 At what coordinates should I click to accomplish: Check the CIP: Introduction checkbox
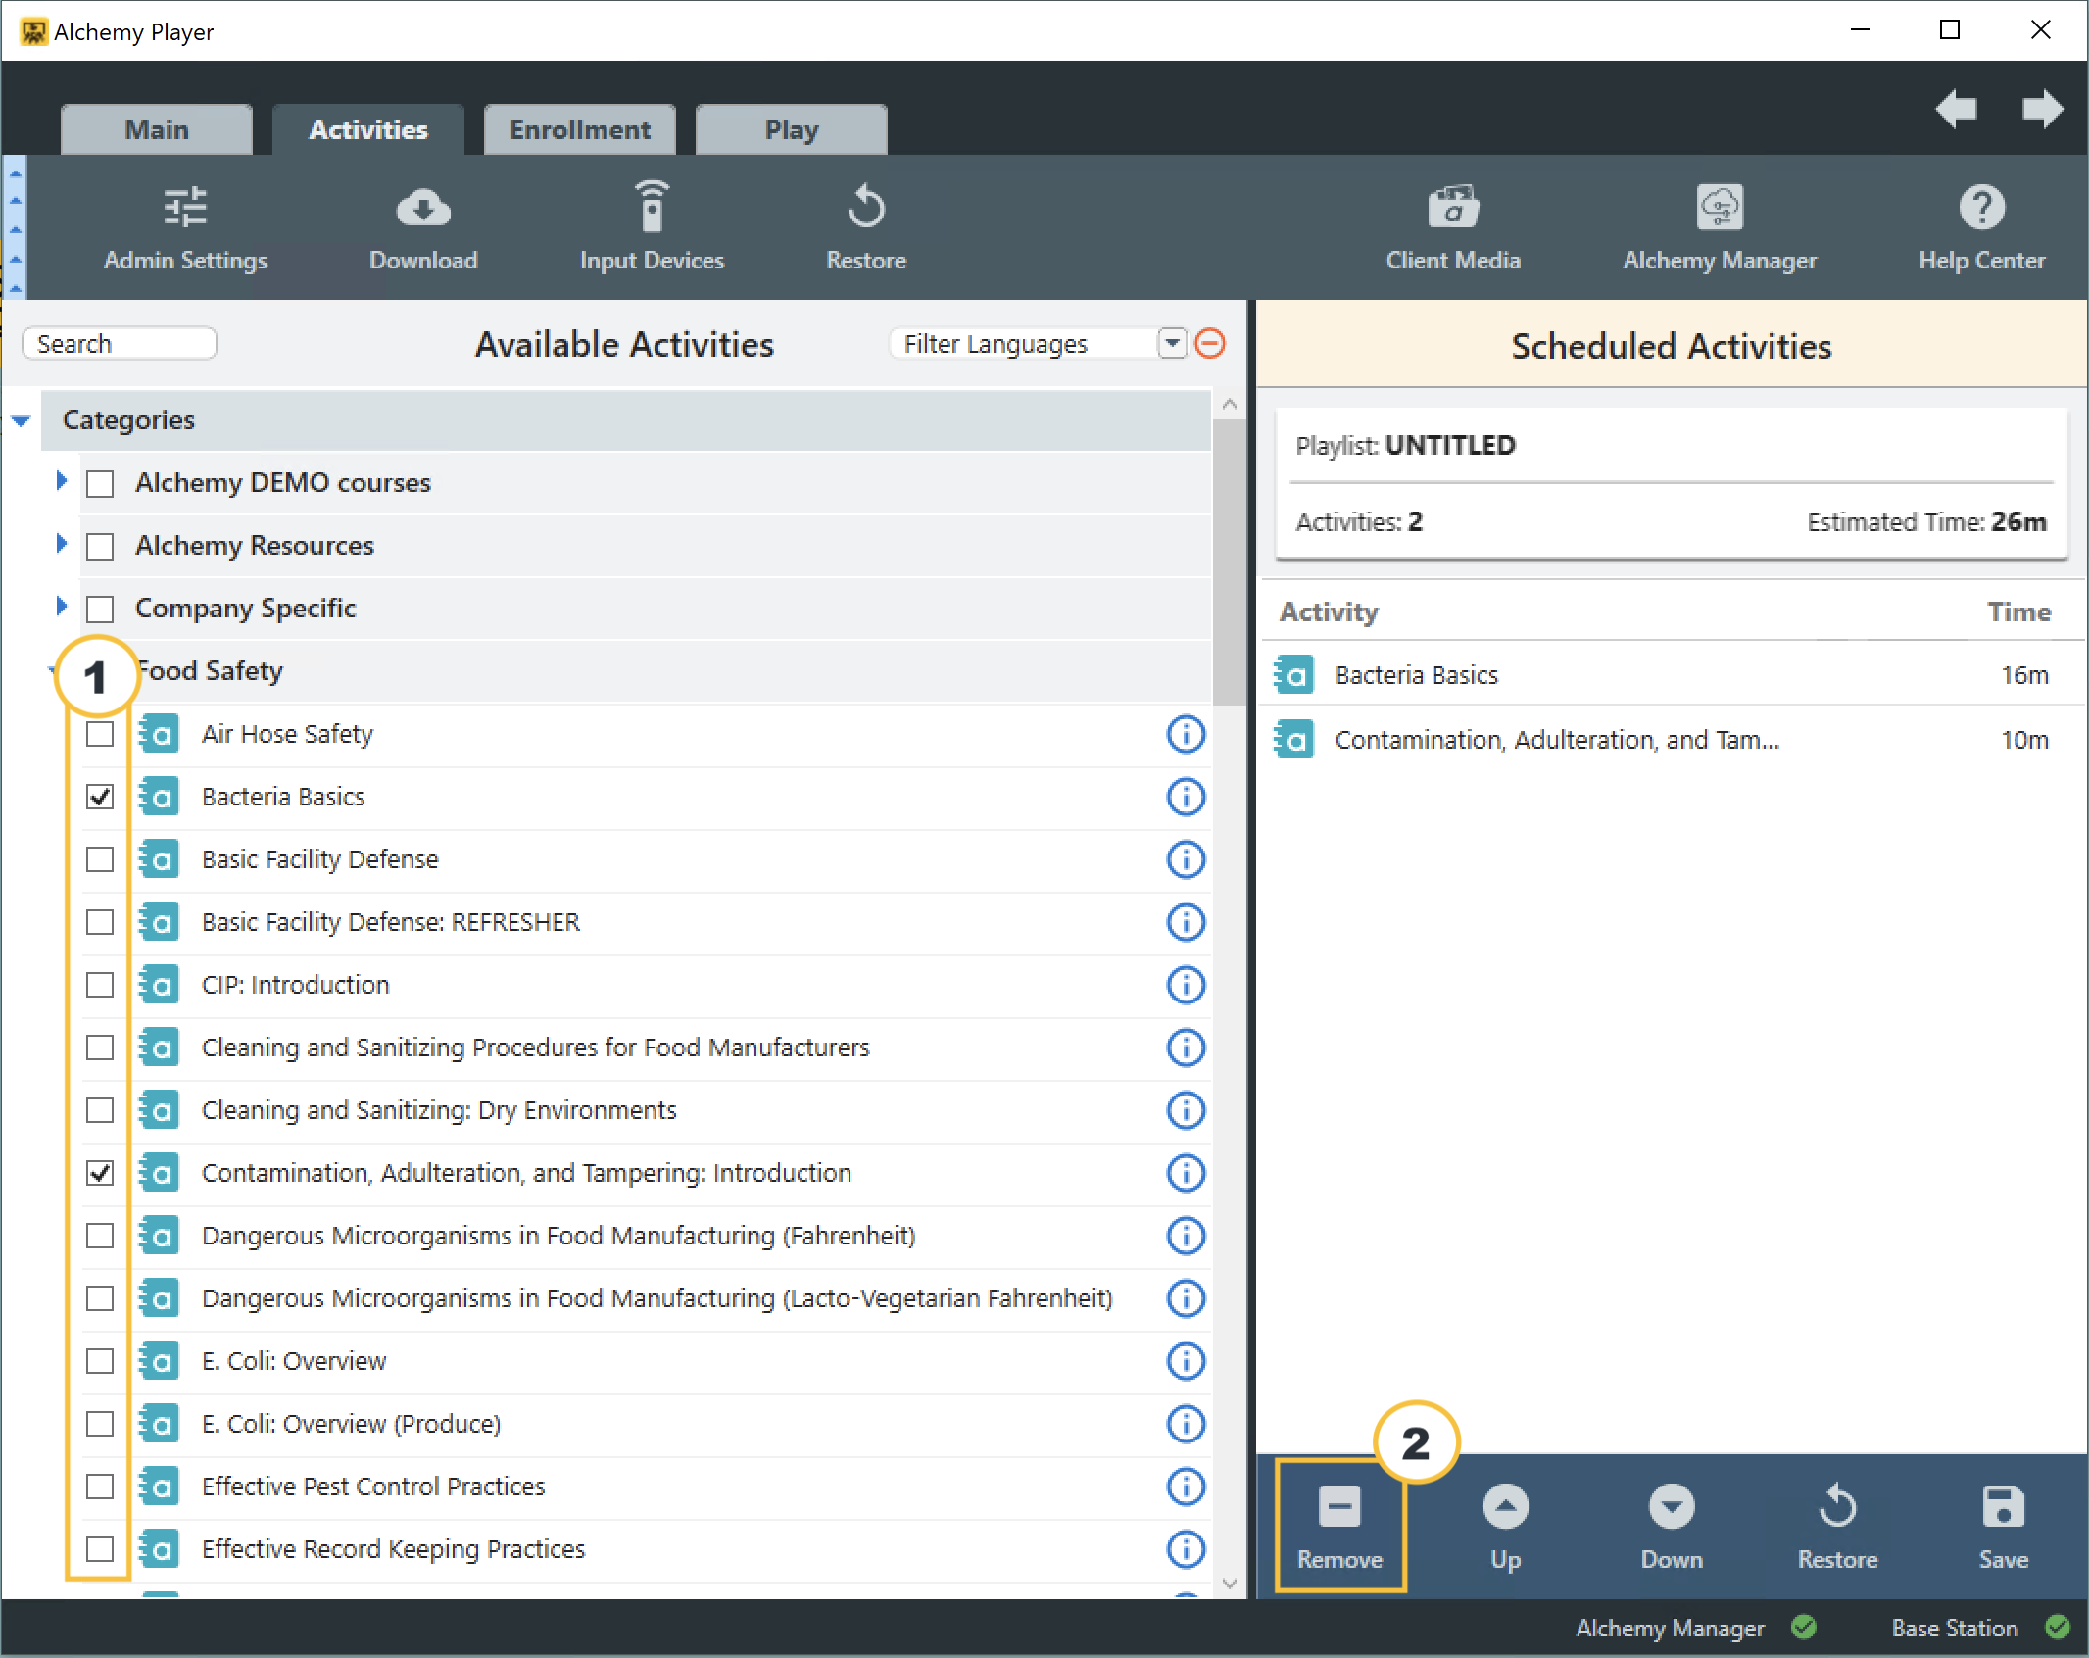pos(100,985)
